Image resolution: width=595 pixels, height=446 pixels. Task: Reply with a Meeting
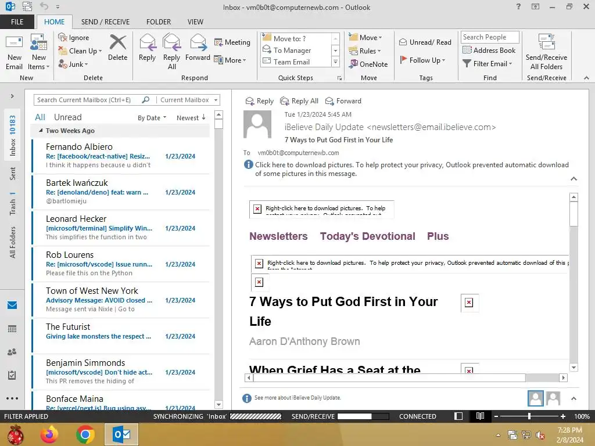point(232,42)
